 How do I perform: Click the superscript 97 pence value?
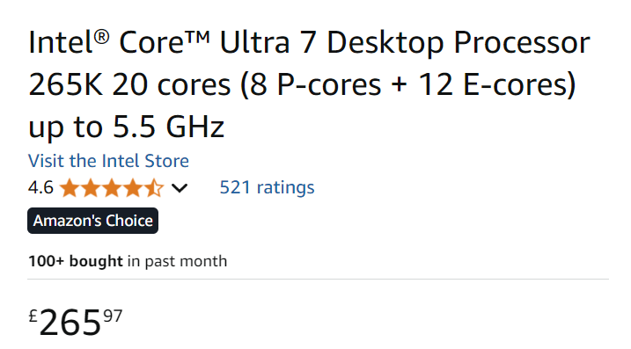[113, 316]
